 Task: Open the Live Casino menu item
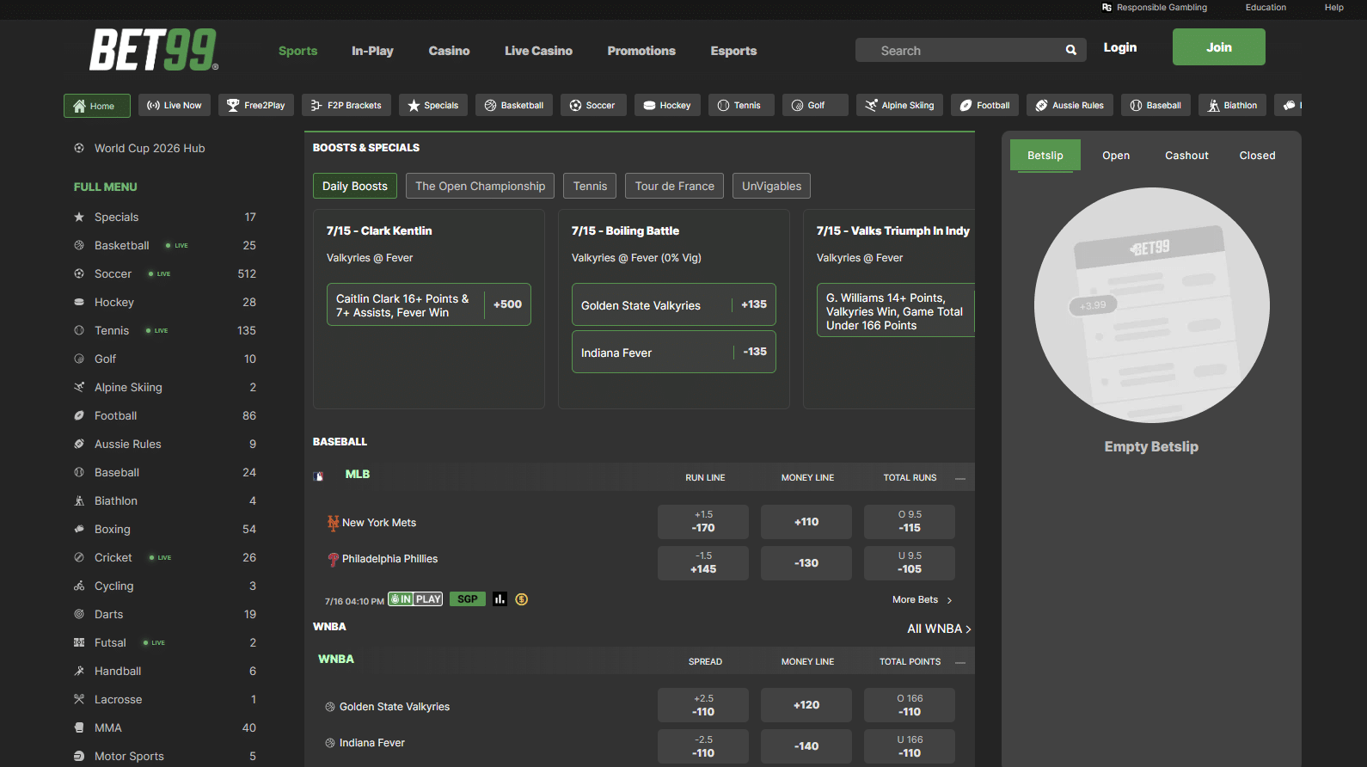point(538,52)
